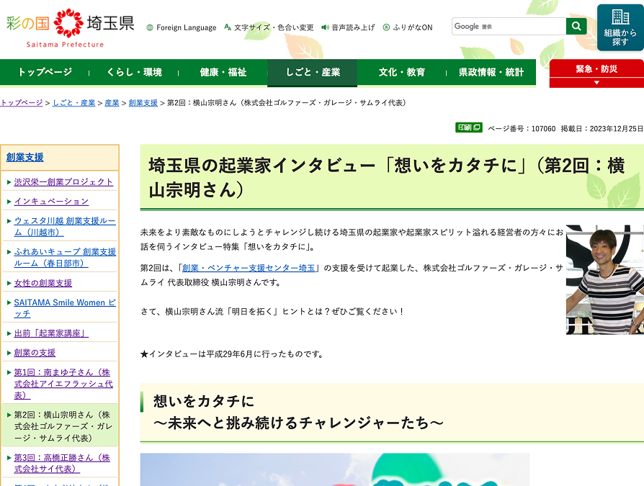The image size is (644, 486).
Task: Click the speaker icon for 音声読み上げ
Action: coord(326,27)
